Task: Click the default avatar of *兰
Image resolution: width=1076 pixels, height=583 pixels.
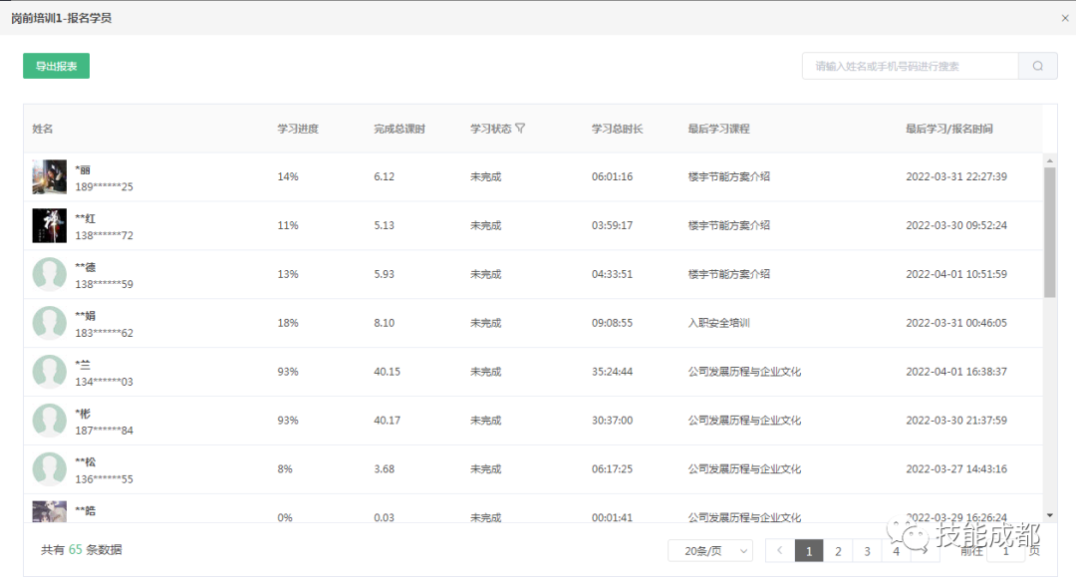Action: 49,372
